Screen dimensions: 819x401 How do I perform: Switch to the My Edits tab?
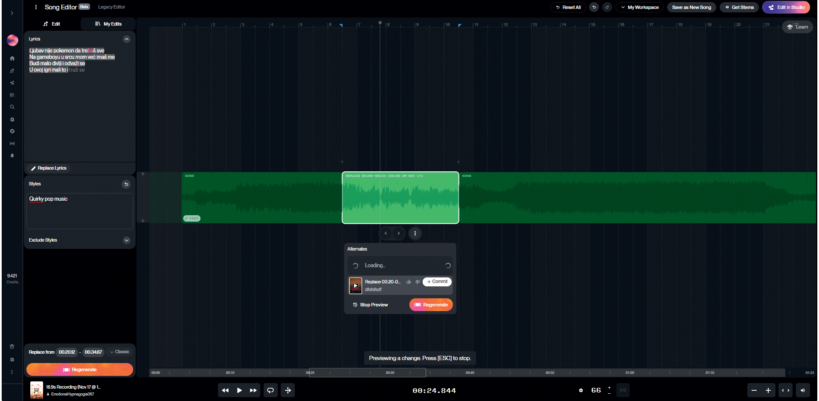(x=108, y=24)
